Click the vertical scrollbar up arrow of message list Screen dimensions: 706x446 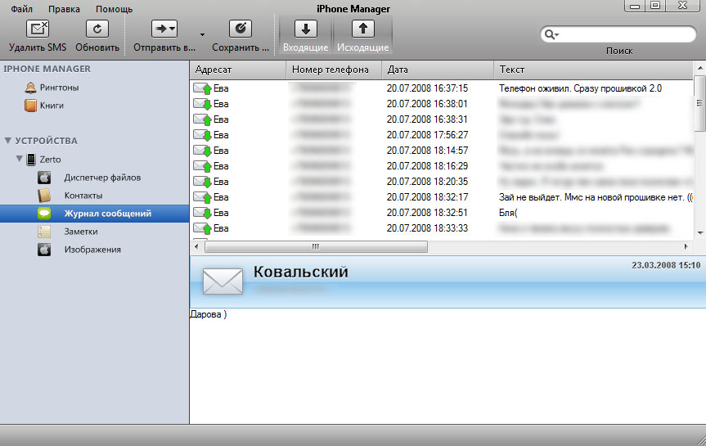[700, 68]
